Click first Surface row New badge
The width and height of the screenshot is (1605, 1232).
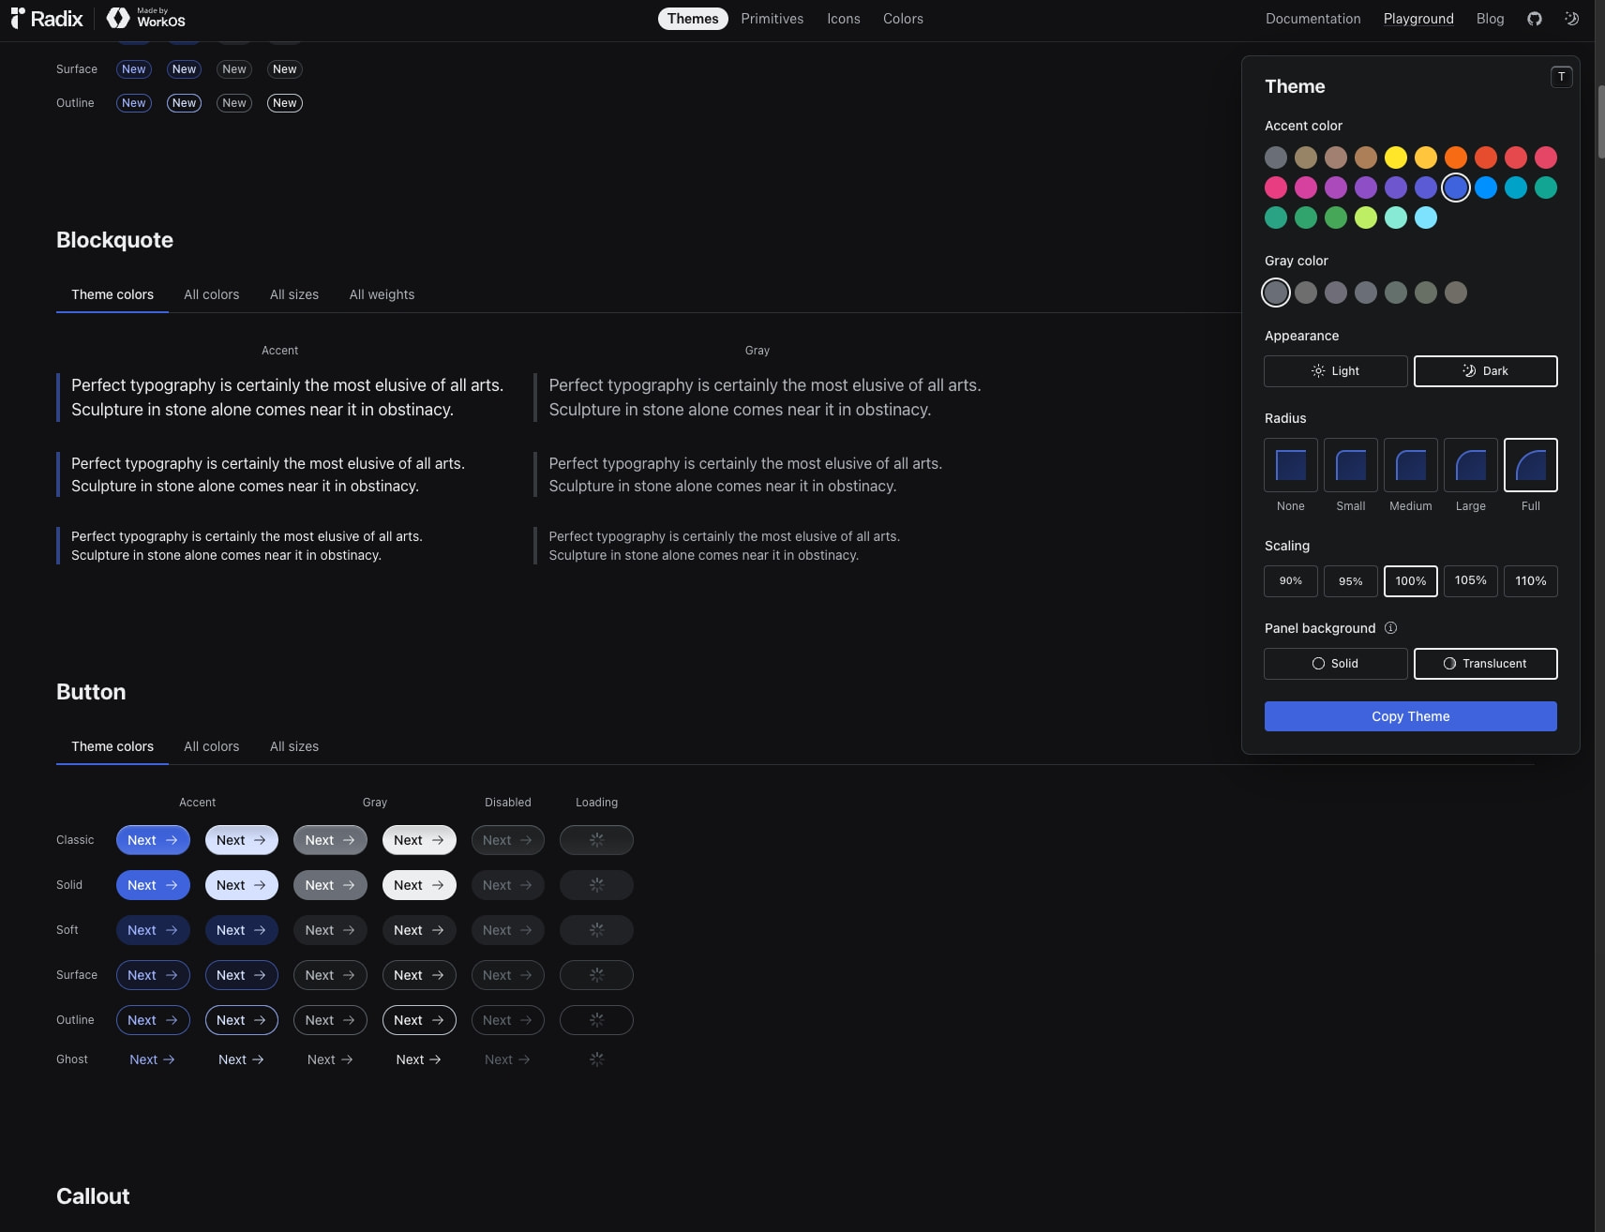[134, 69]
